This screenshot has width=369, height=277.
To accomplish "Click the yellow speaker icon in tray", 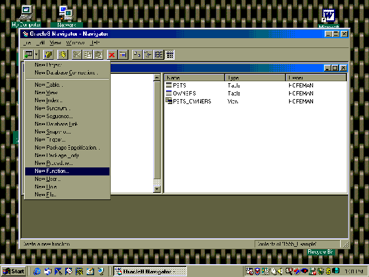I will 280,271.
